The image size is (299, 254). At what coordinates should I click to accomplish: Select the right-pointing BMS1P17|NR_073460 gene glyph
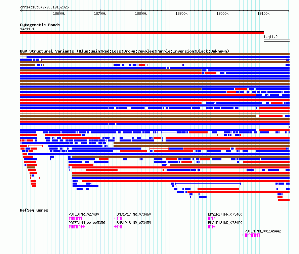[x=212, y=218]
